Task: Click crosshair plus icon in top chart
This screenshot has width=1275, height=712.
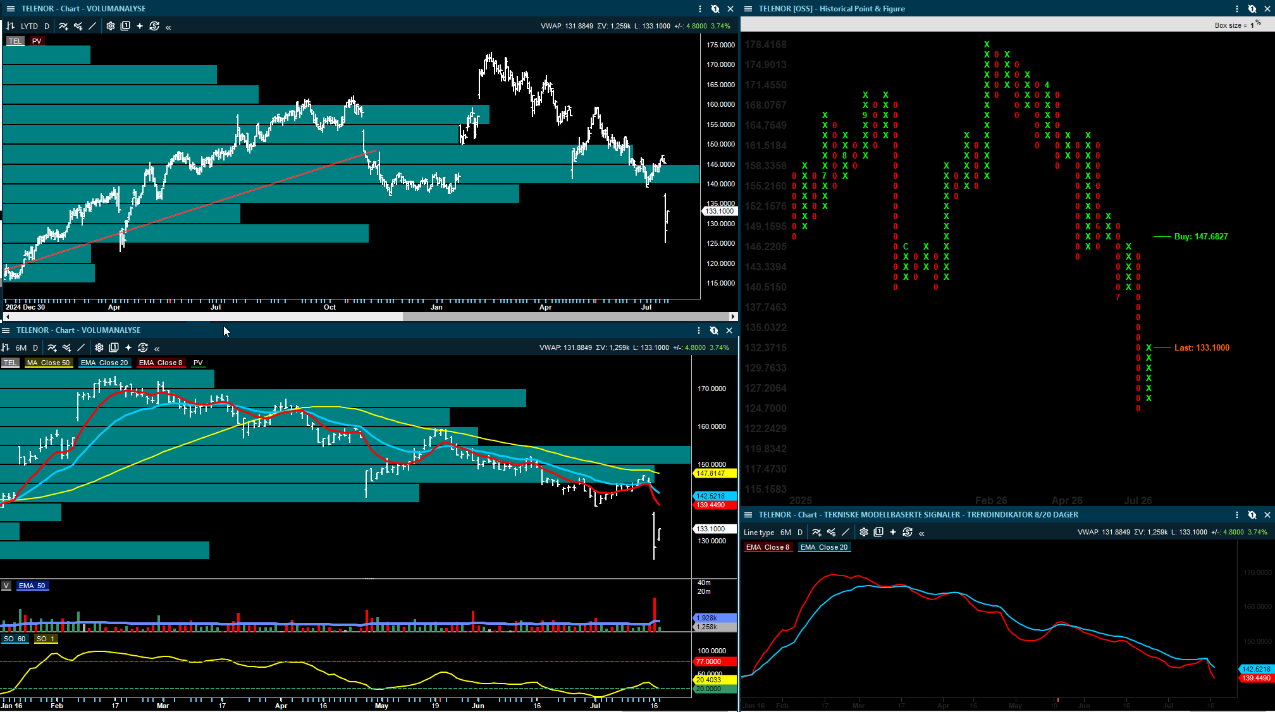Action: click(140, 26)
